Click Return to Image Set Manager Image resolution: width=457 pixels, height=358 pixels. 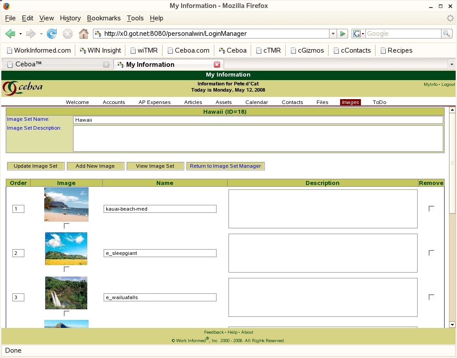(225, 166)
